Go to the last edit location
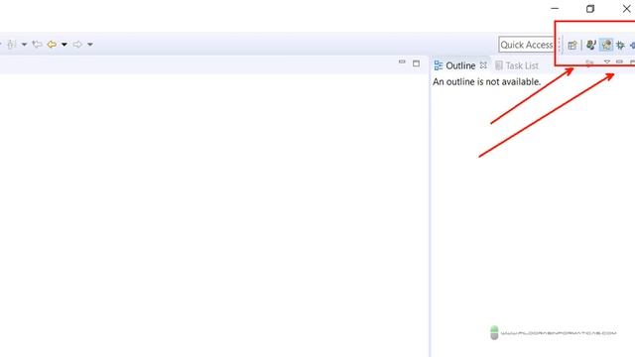The height and width of the screenshot is (357, 635). 37,44
